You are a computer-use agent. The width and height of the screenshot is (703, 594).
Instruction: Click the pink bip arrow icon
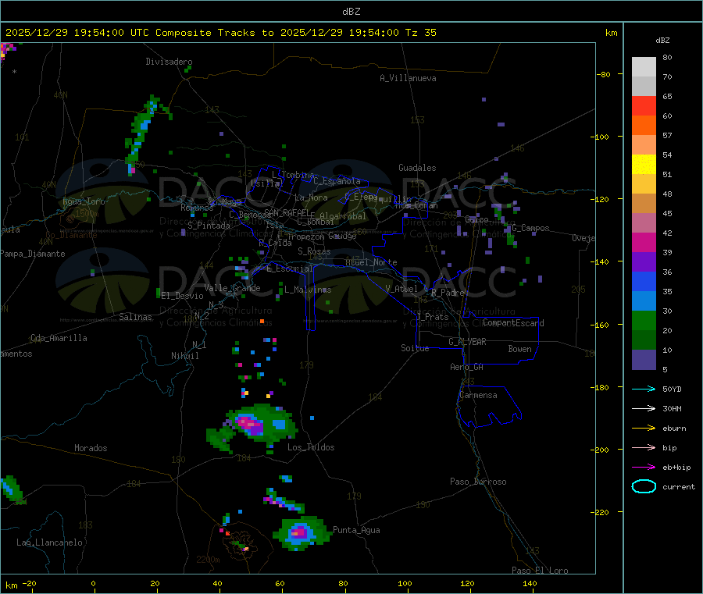644,447
